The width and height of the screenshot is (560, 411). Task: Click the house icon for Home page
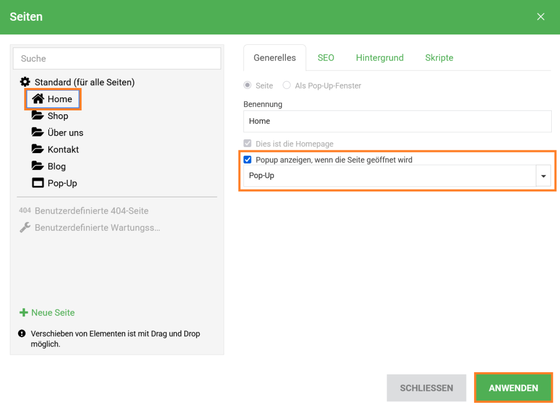pyautogui.click(x=38, y=99)
